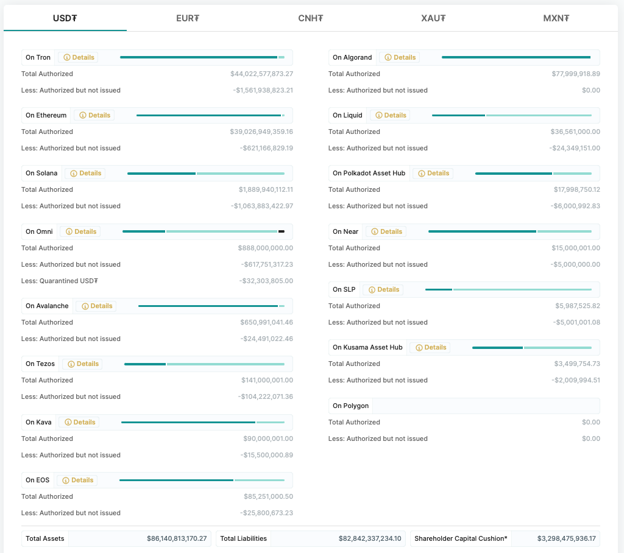
Task: Click the EOS issuance progress bar
Action: coord(202,480)
